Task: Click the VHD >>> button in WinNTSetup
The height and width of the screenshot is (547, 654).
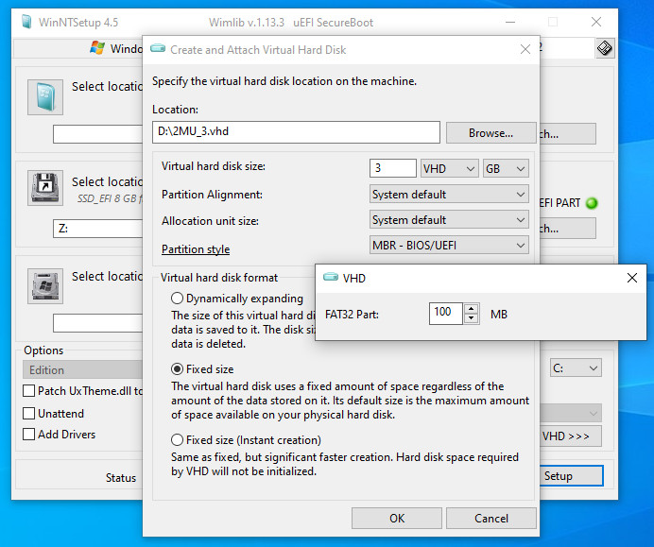Action: (x=571, y=436)
